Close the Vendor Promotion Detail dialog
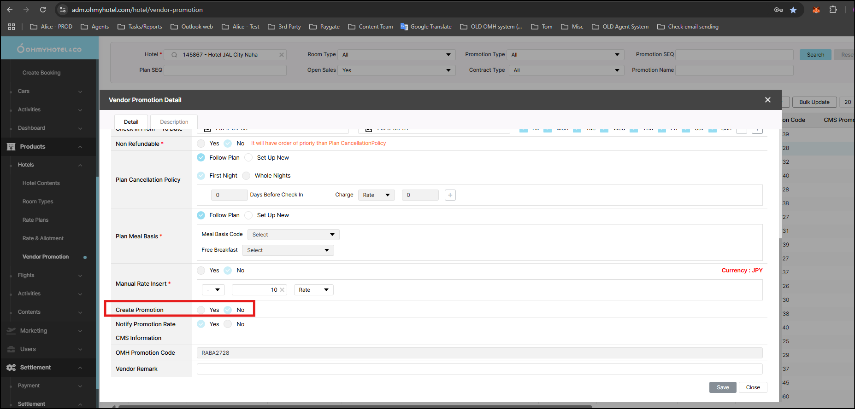The width and height of the screenshot is (855, 409). click(x=767, y=100)
